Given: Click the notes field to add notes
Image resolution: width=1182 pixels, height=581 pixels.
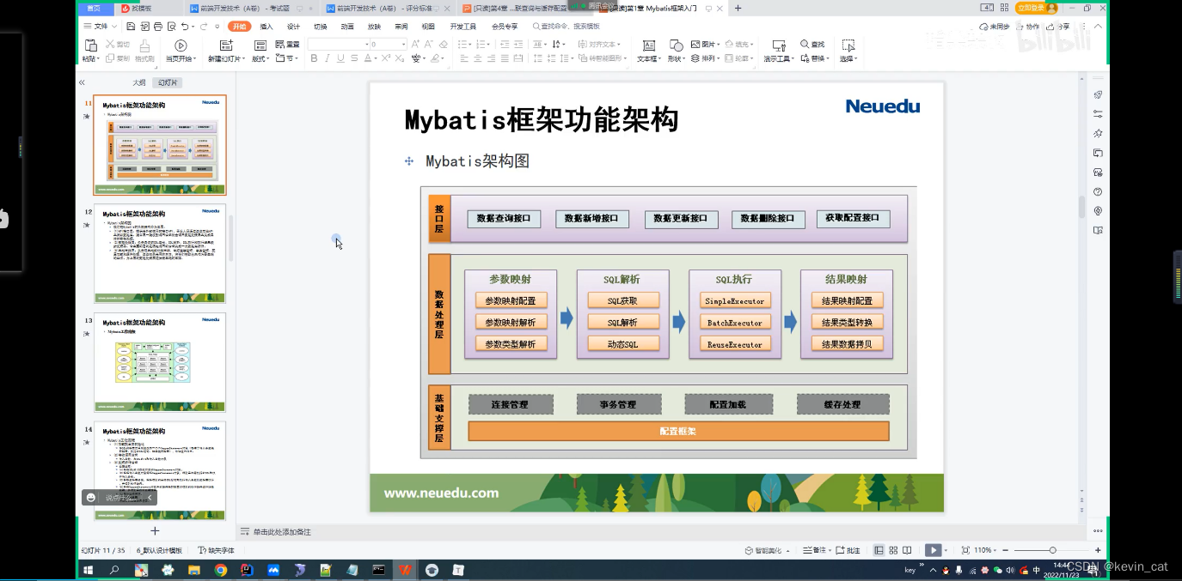Looking at the screenshot, I should tap(282, 532).
